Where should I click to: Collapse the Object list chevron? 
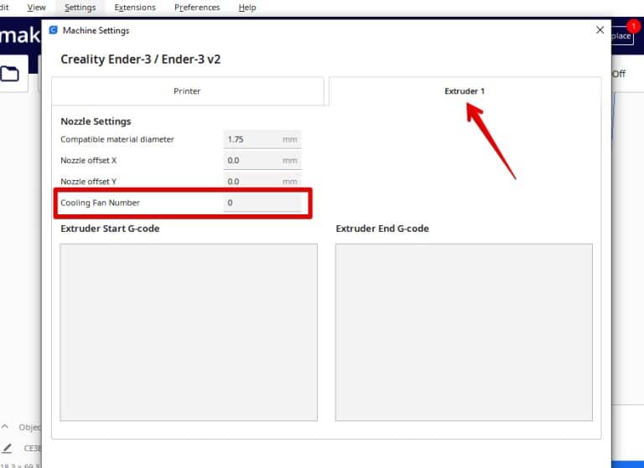7,427
